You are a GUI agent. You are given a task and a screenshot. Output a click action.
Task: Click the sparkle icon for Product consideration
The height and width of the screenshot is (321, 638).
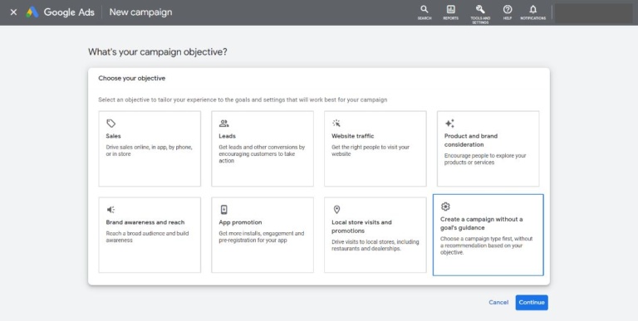click(449, 123)
